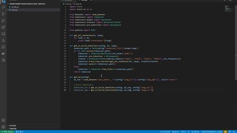Click 'tokenizer.save' on line 23

click(x=86, y=64)
